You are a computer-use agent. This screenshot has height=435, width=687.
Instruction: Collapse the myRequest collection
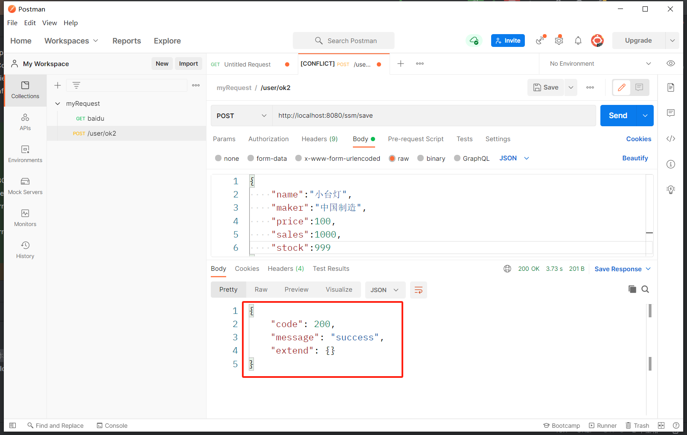(x=58, y=104)
